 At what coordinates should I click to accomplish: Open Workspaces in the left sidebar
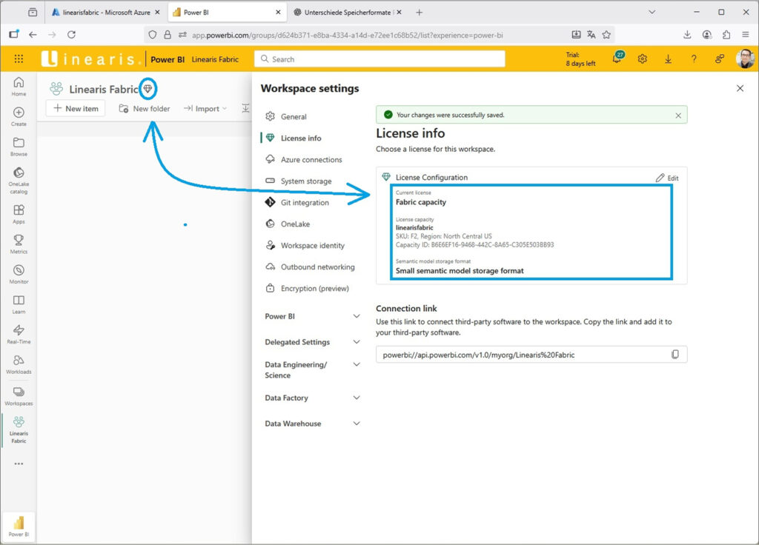pos(19,396)
